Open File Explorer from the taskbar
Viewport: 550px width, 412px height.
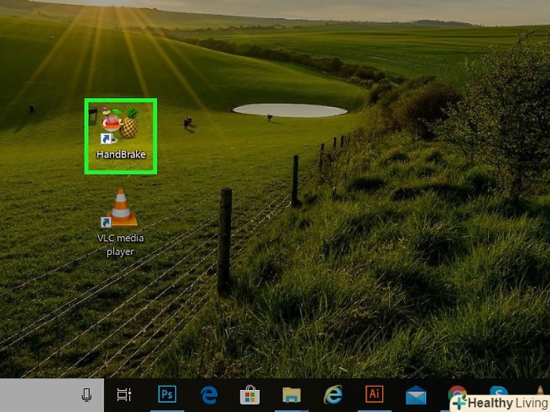[292, 395]
